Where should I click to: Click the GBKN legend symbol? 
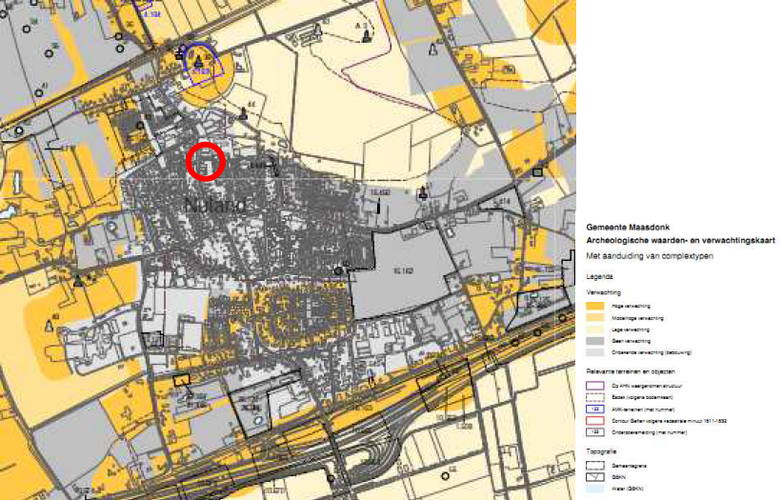pos(595,477)
